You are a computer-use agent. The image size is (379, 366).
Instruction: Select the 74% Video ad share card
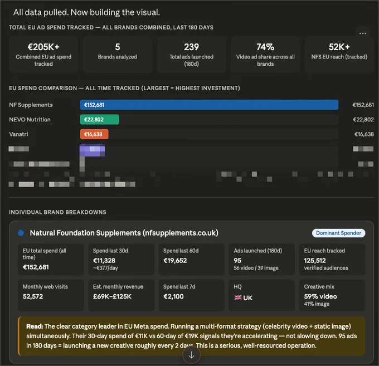[x=265, y=55]
